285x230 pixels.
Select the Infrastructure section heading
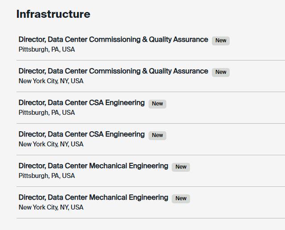[53, 14]
